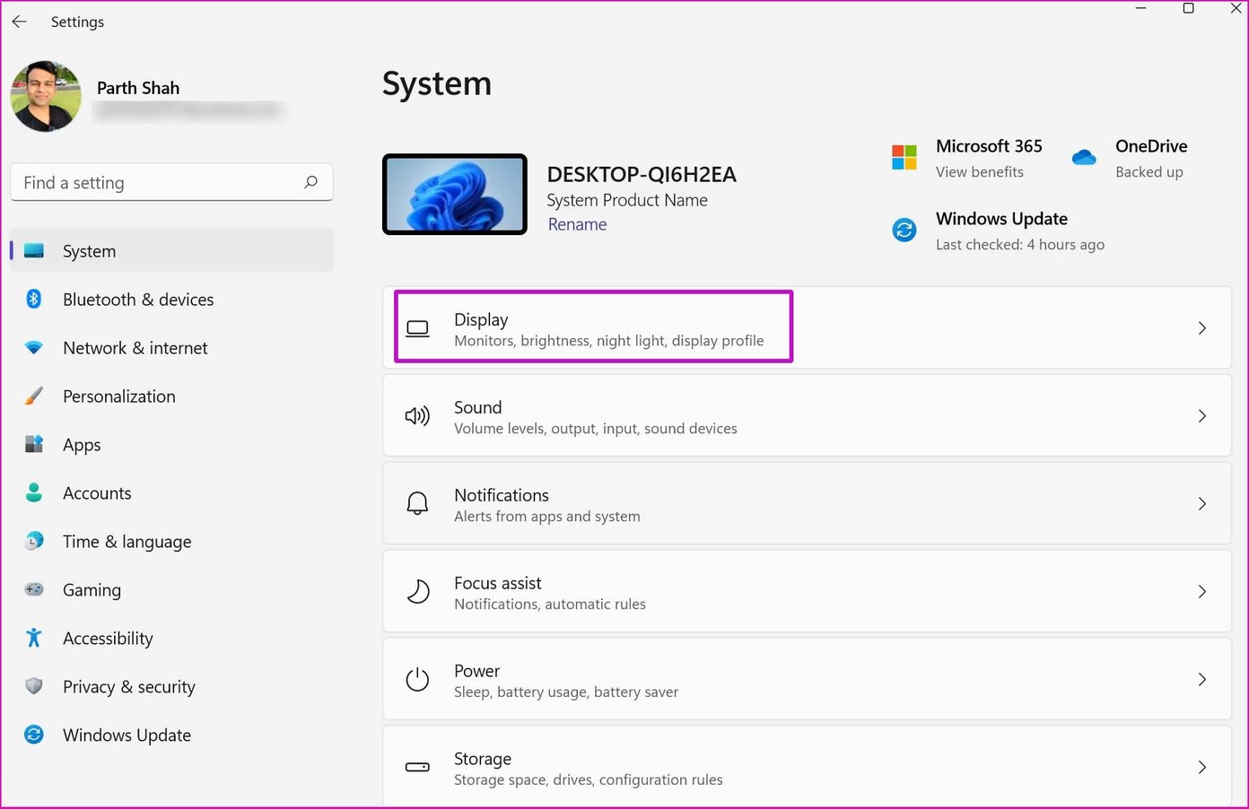Open Power settings title

coord(476,671)
